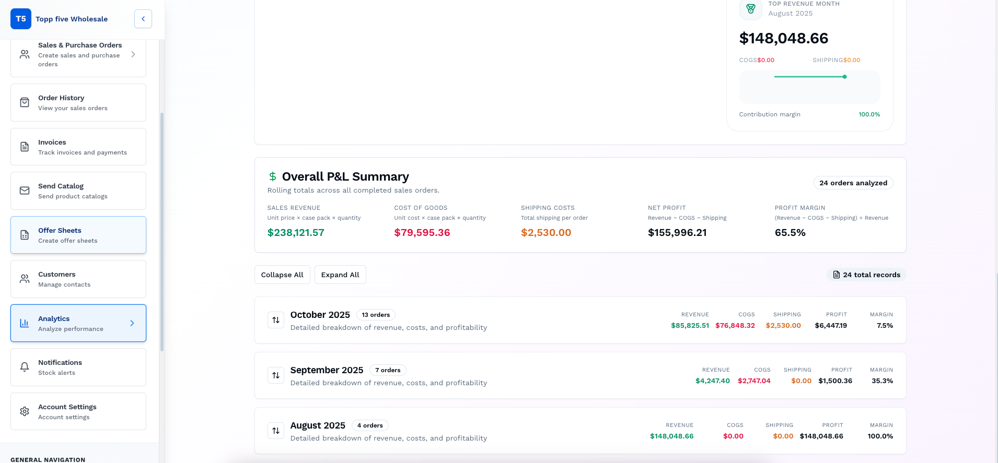Viewport: 998px width, 463px height.
Task: Click August margin 100.0%
Action: pos(880,436)
